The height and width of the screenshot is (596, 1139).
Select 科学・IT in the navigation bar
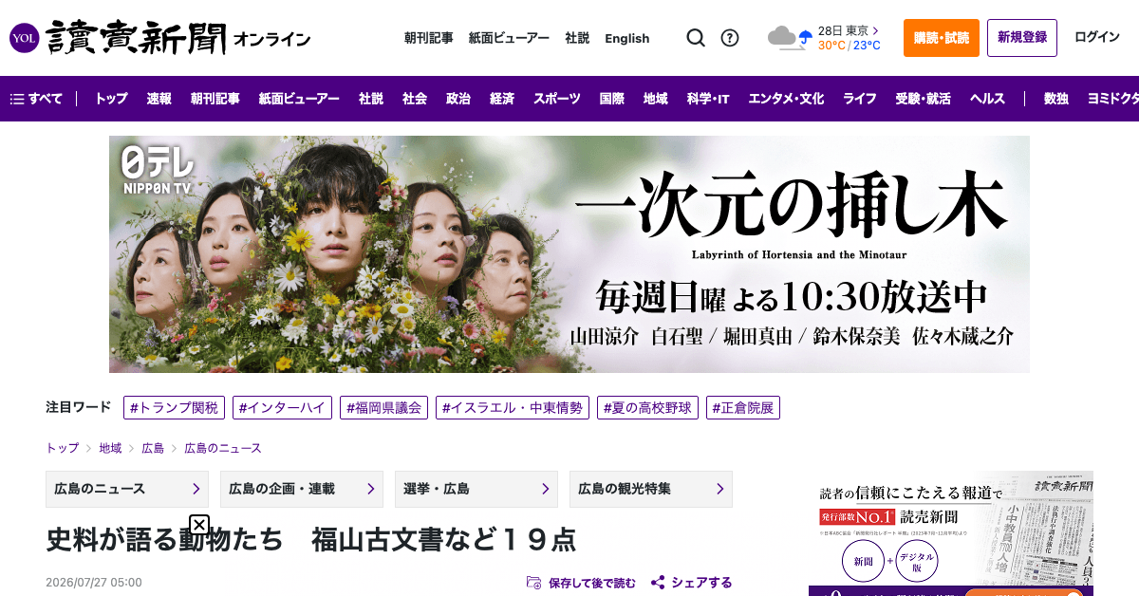[x=708, y=99]
